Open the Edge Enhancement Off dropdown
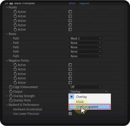This screenshot has height=126, width=130. [85, 87]
